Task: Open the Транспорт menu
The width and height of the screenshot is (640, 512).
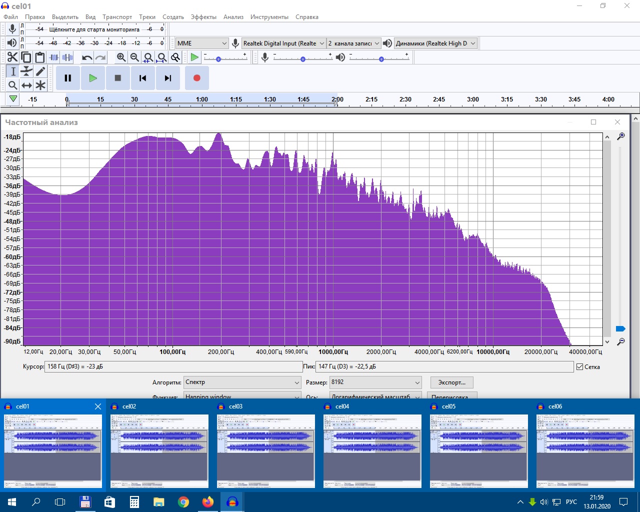Action: click(117, 17)
